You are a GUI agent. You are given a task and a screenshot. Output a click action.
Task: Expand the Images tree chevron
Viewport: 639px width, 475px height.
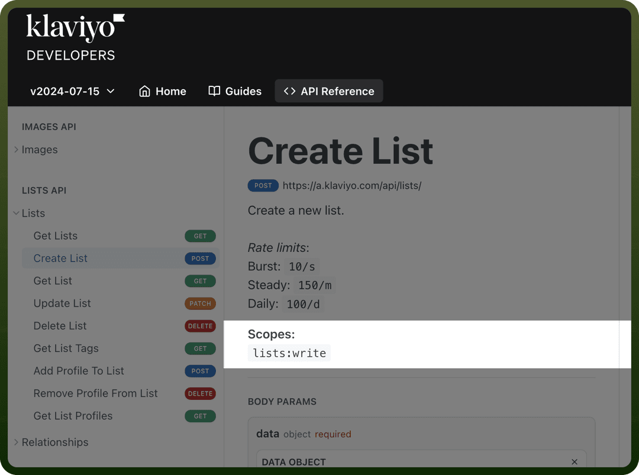[16, 150]
